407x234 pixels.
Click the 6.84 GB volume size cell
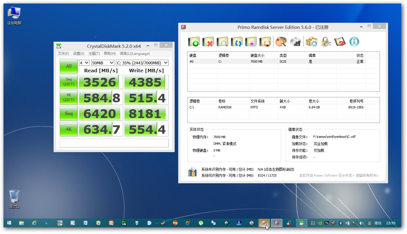click(x=314, y=107)
